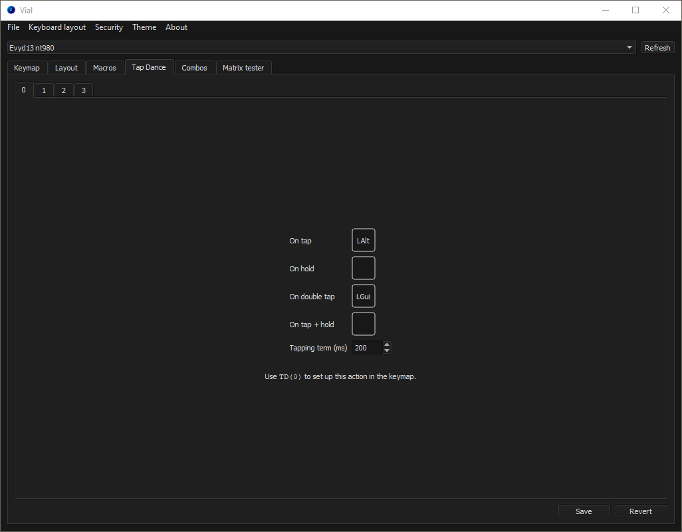The image size is (682, 532).
Task: Select tap dance entry tab 1
Action: tap(43, 90)
